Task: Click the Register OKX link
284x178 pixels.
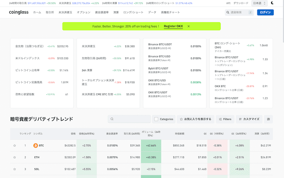Action: tap(173, 26)
